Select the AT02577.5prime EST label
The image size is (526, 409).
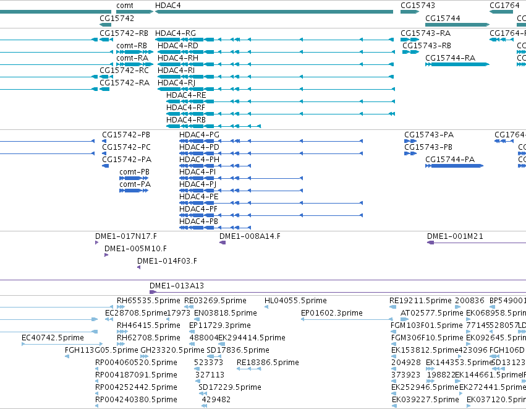431,313
